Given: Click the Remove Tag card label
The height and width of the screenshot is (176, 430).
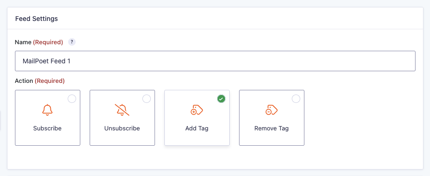Looking at the screenshot, I should pyautogui.click(x=271, y=129).
